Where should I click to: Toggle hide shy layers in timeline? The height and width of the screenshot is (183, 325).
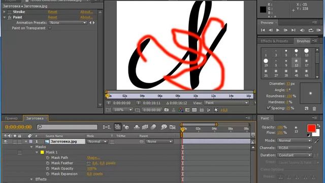(x=137, y=127)
